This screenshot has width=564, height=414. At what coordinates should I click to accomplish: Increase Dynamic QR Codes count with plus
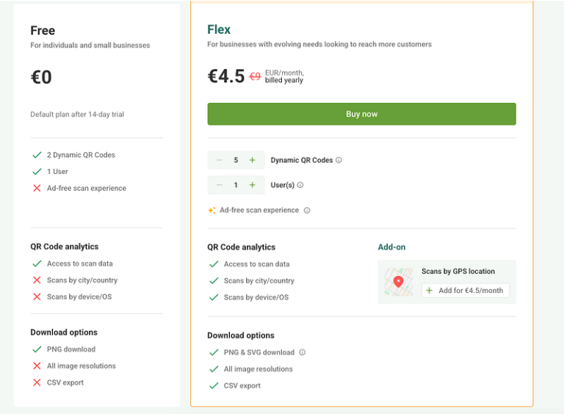(x=253, y=160)
